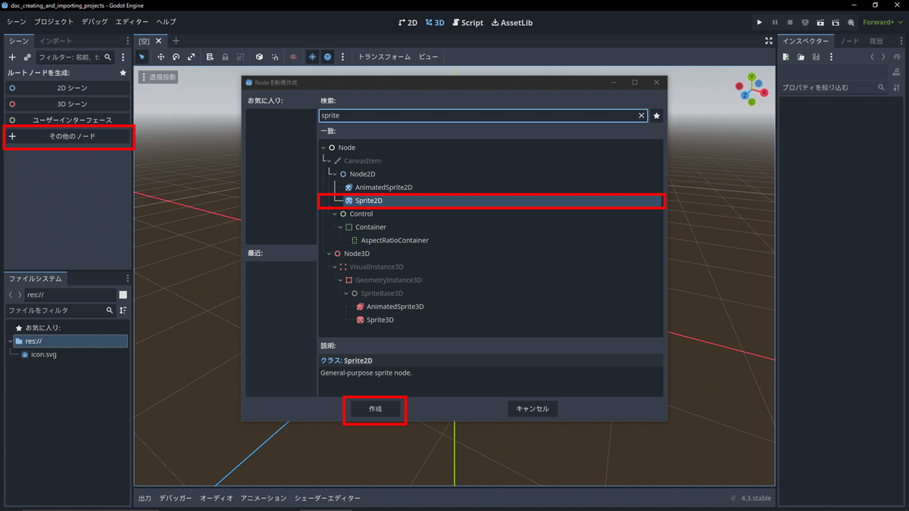Toggle preview environment globe icon
Screen dimensions: 909x511
(x=327, y=57)
